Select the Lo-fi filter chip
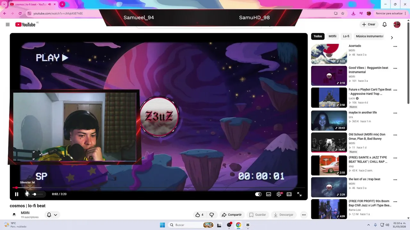Screen dimensions: 410x230 point(346,36)
